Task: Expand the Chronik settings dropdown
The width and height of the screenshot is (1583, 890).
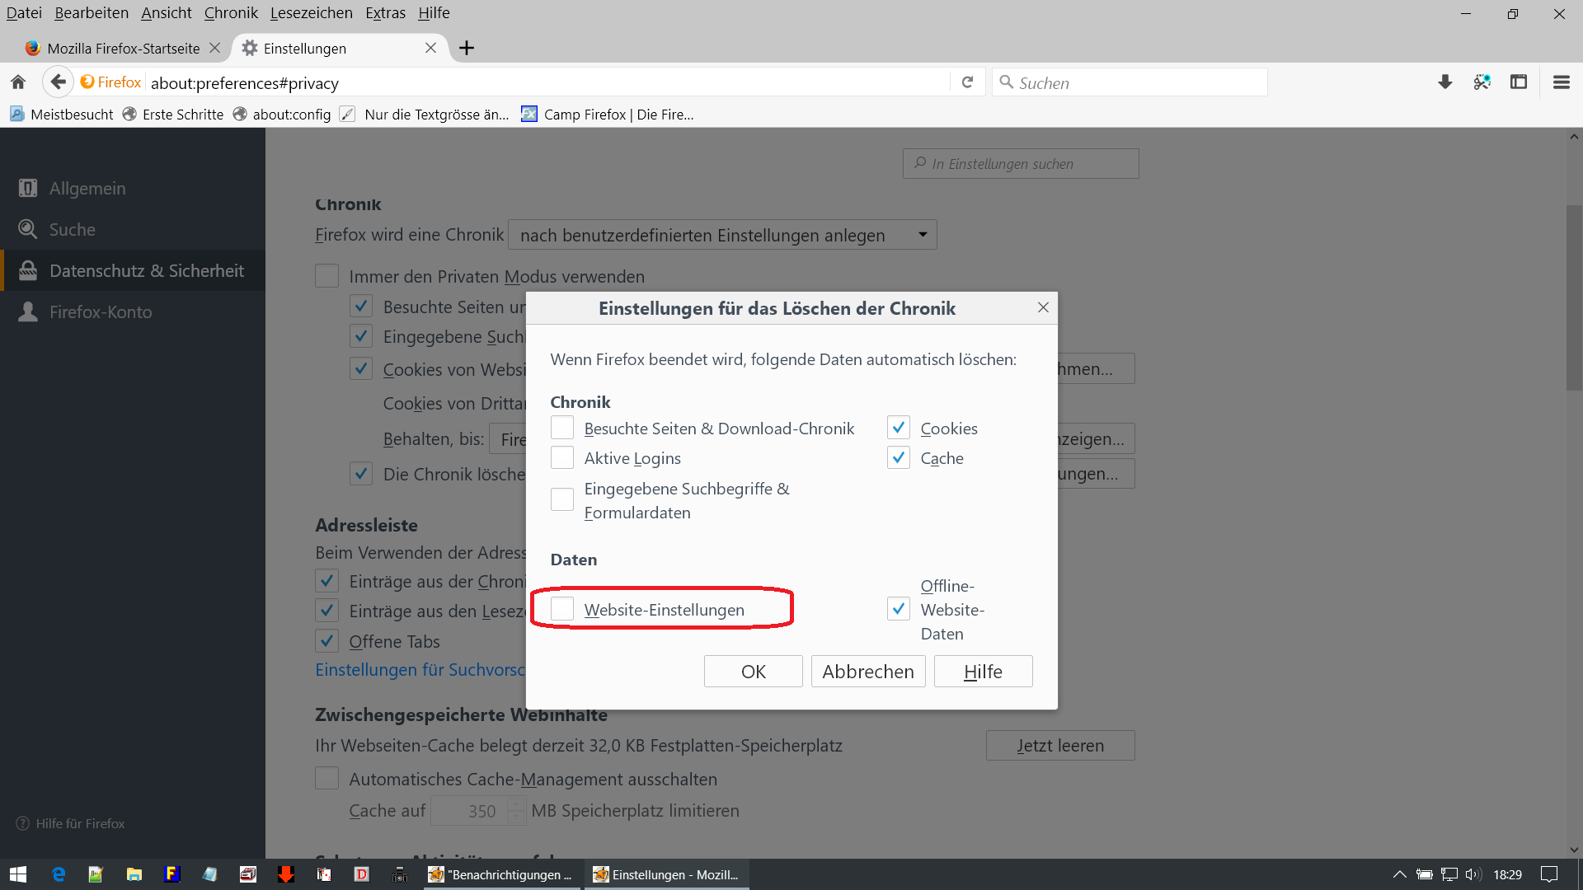Action: [722, 235]
